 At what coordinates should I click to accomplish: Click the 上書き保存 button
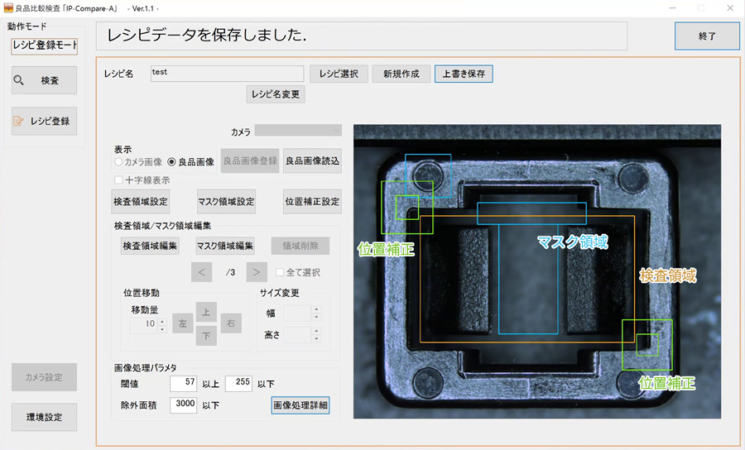pyautogui.click(x=464, y=74)
